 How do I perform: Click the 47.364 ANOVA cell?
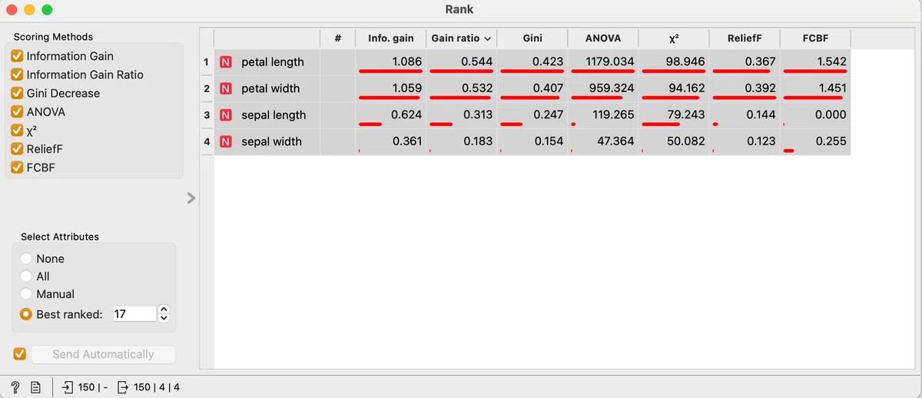tap(603, 141)
